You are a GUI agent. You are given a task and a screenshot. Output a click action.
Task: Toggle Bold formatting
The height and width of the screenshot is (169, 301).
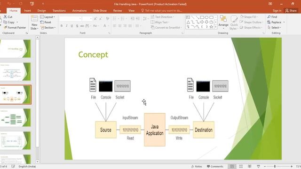[x=62, y=26]
